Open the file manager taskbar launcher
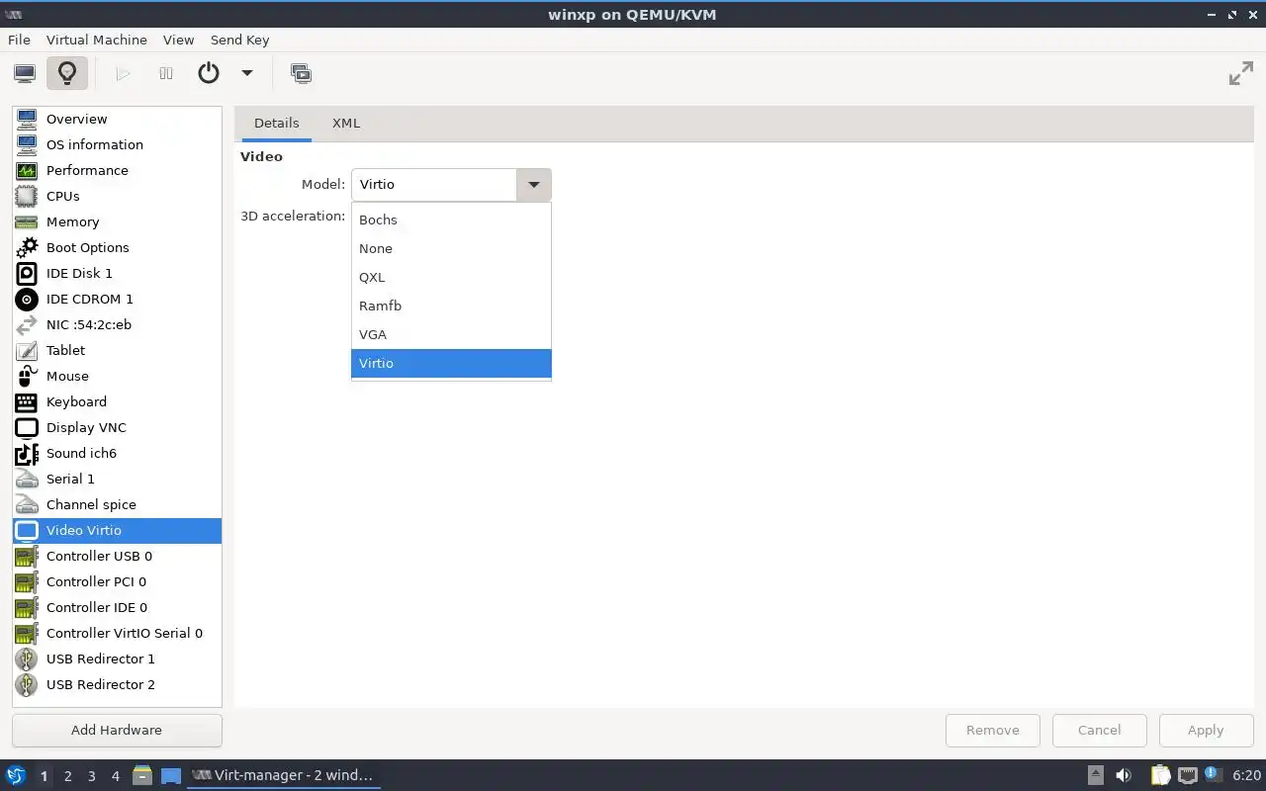Image resolution: width=1266 pixels, height=791 pixels. (142, 775)
